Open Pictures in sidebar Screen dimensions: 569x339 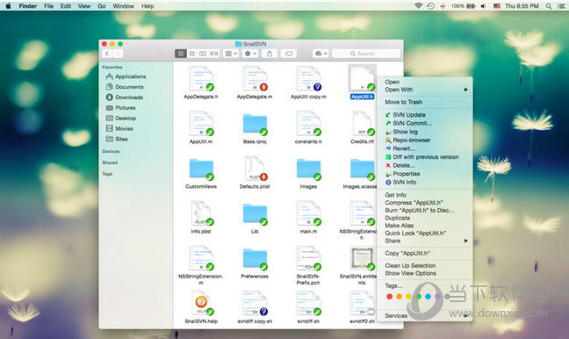[x=120, y=108]
